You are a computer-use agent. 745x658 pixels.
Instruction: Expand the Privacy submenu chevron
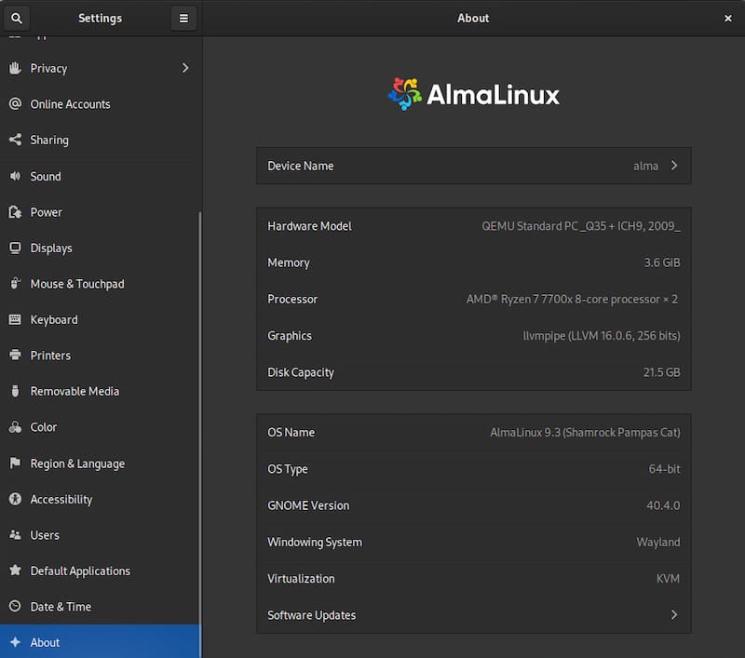pos(185,68)
